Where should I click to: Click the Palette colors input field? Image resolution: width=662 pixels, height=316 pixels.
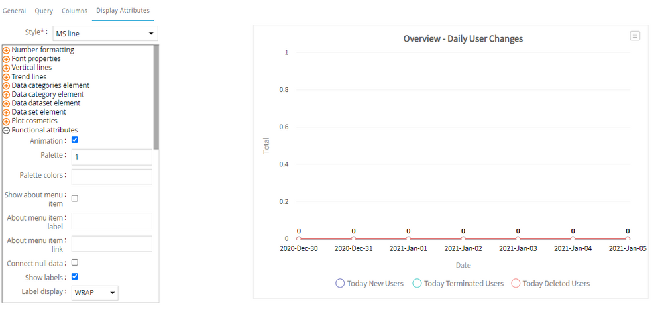(111, 177)
